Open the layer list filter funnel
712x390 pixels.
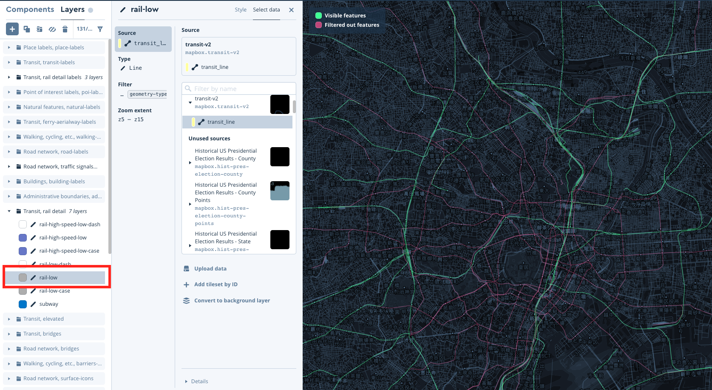tap(100, 29)
